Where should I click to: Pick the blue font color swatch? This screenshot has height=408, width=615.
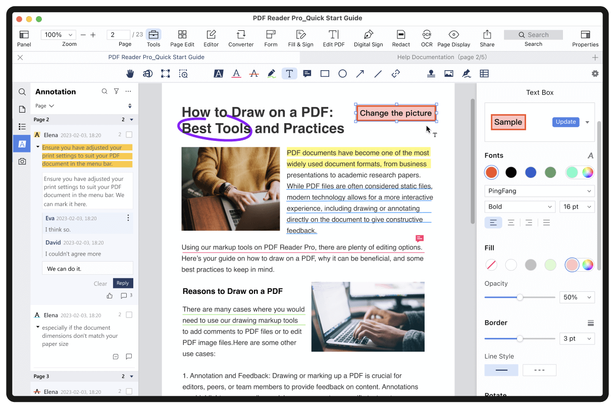[530, 172]
